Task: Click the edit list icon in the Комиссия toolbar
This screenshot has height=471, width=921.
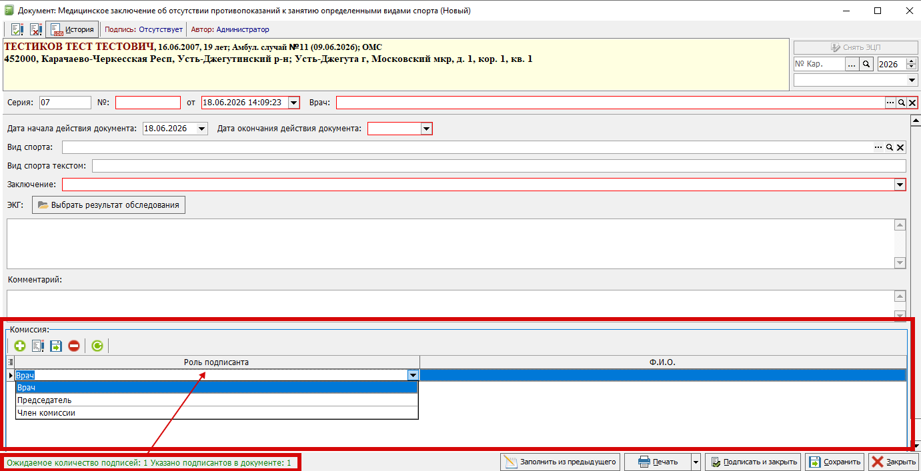Action: pos(38,346)
